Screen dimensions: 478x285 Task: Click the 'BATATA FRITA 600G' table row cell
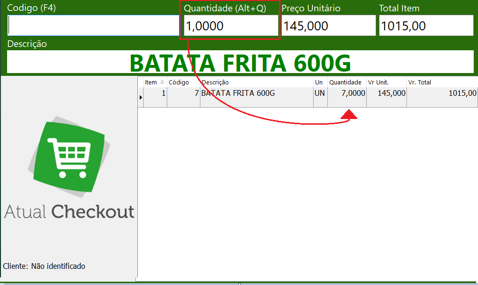click(x=257, y=97)
